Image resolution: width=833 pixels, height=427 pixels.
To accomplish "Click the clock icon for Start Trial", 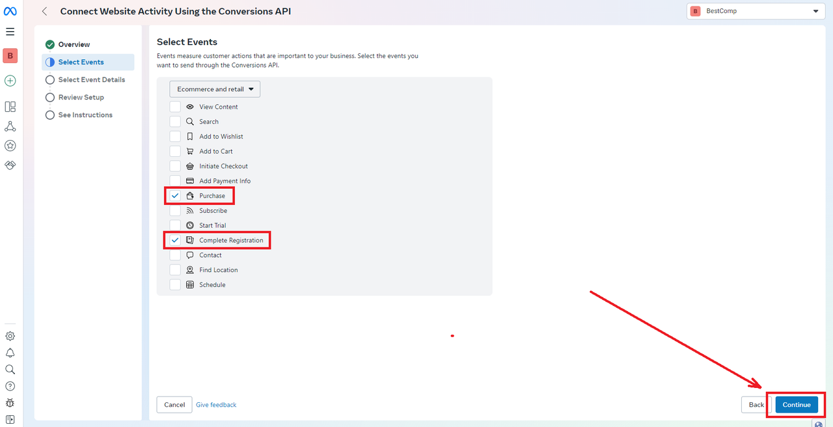I will tap(190, 225).
